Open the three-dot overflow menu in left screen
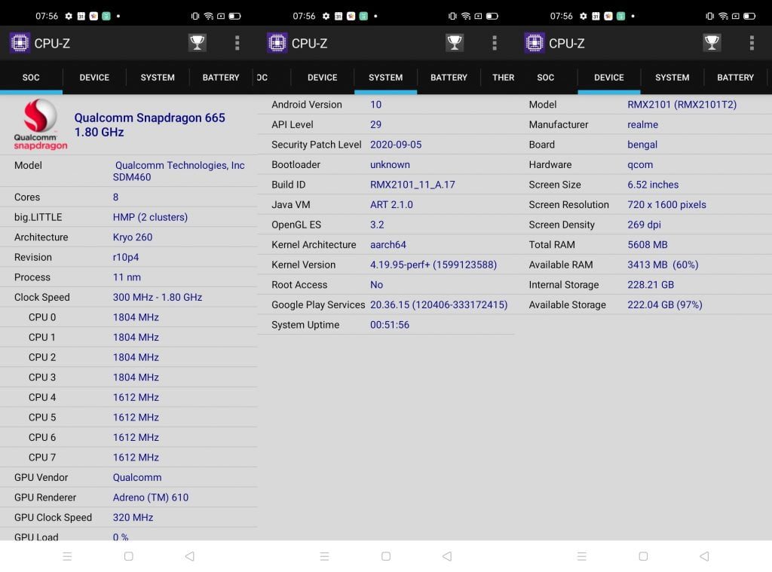The image size is (772, 572). (x=237, y=43)
